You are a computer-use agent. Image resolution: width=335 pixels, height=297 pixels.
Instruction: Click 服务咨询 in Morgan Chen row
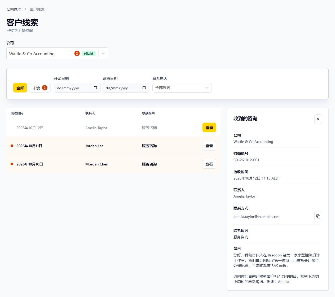pos(149,164)
